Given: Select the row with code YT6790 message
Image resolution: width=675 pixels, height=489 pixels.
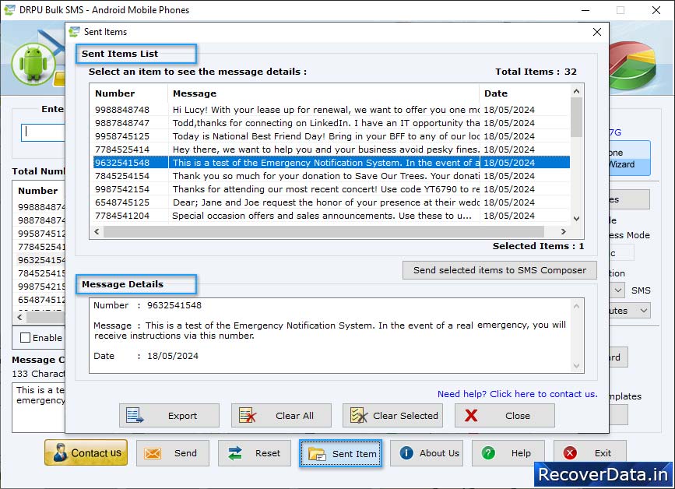Looking at the screenshot, I should coord(332,189).
